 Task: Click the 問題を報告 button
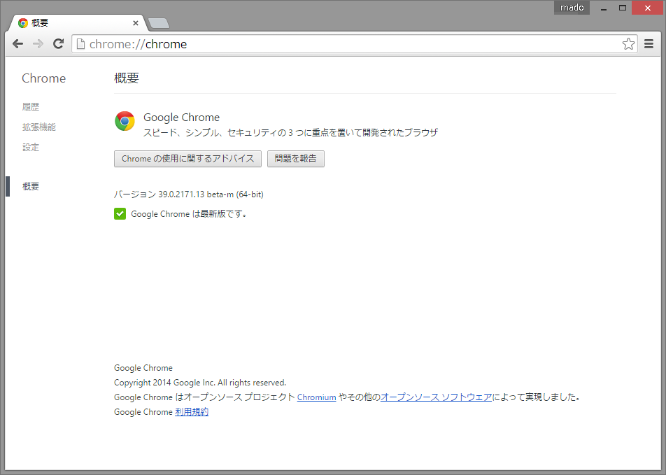pyautogui.click(x=295, y=159)
